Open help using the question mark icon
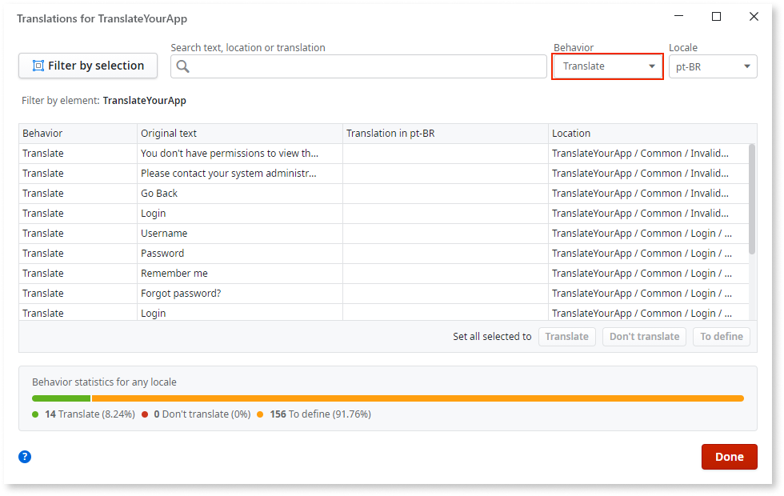This screenshot has height=496, width=784. pos(24,457)
